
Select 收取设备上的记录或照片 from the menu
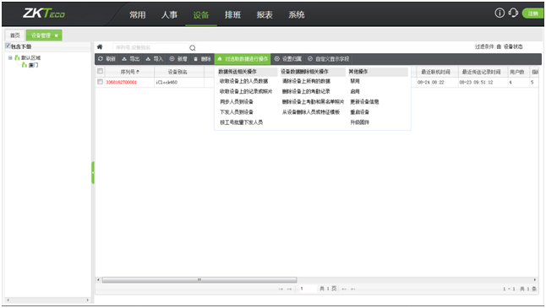(x=246, y=91)
